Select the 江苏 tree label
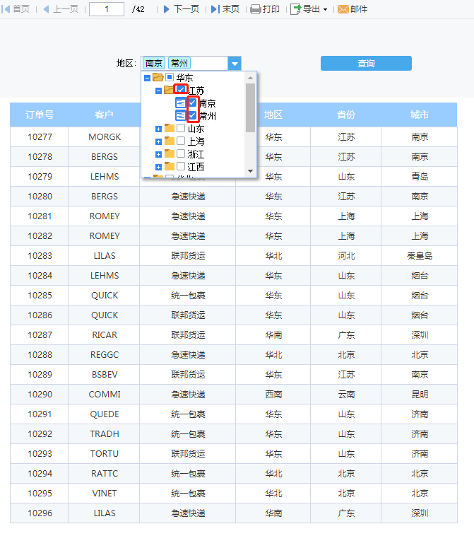Screen dimensions: 474x536 click(x=196, y=91)
